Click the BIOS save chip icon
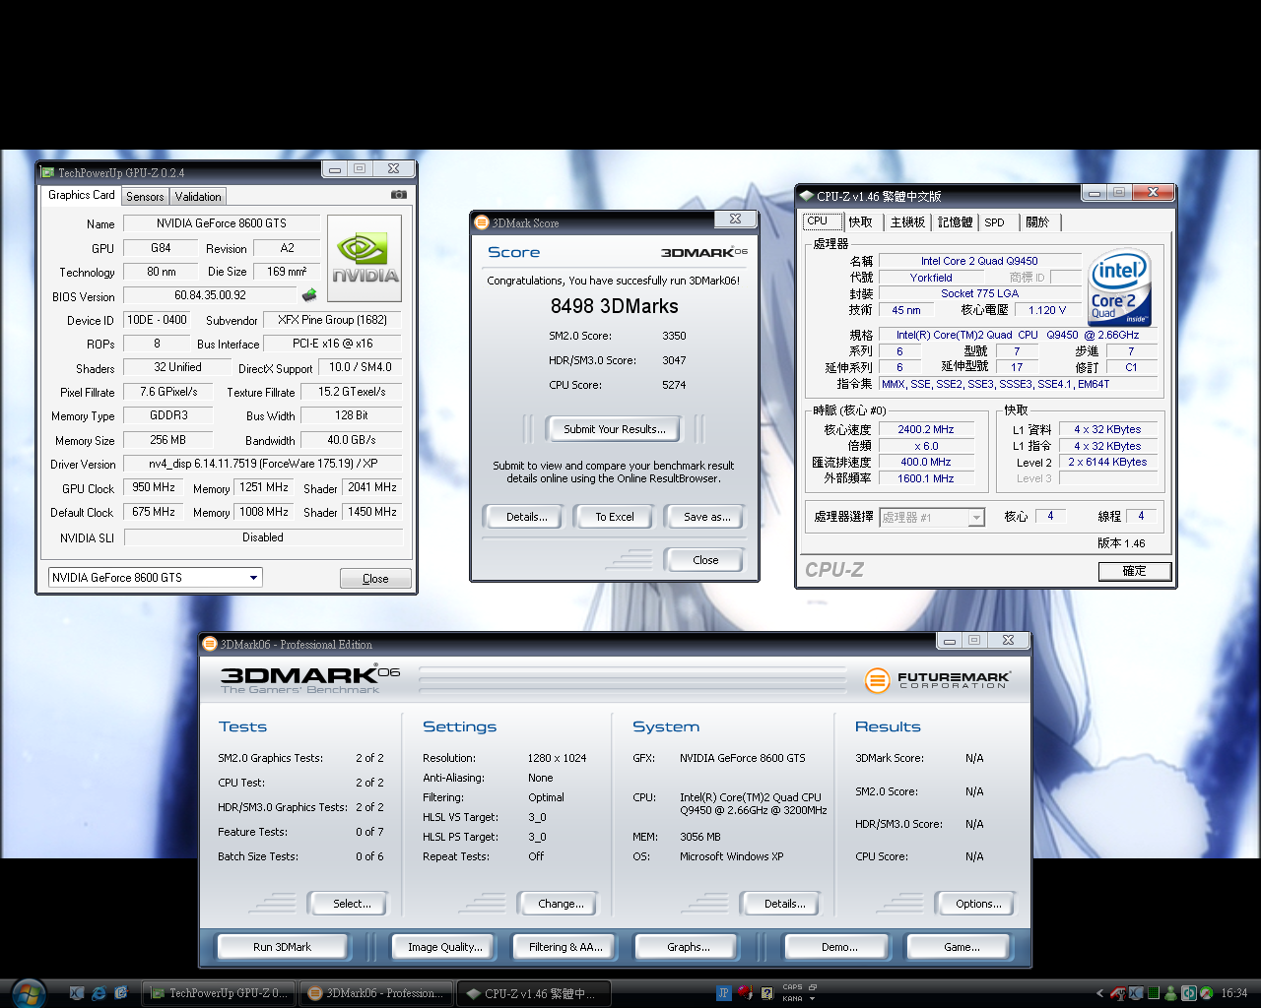Image resolution: width=1261 pixels, height=1008 pixels. [x=309, y=295]
